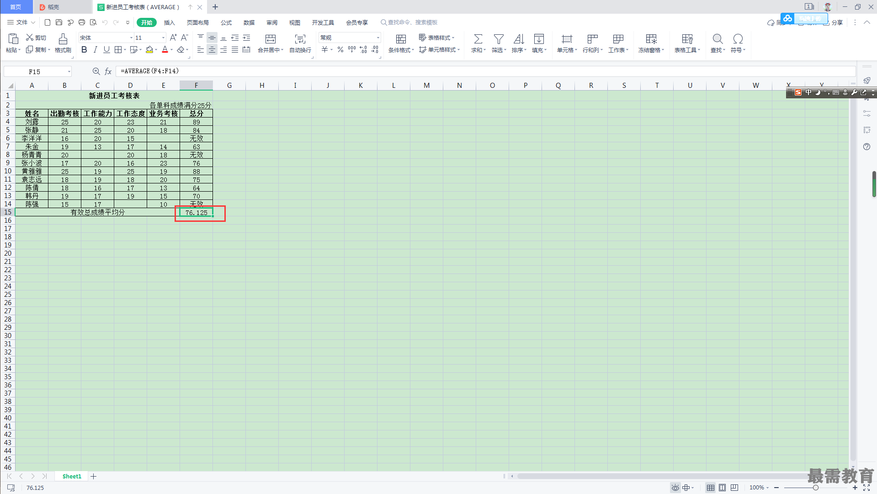Collapse the ribbon with the chevron
This screenshot has height=494, width=877.
[x=866, y=22]
